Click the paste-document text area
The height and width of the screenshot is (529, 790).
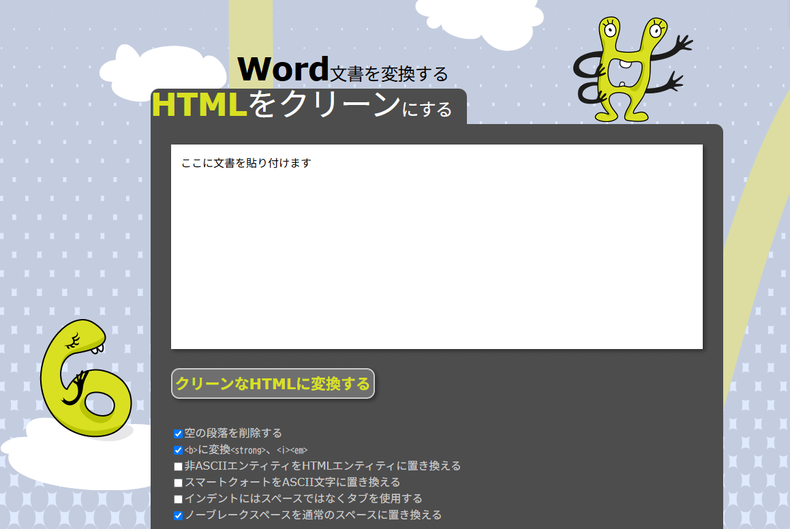(436, 247)
